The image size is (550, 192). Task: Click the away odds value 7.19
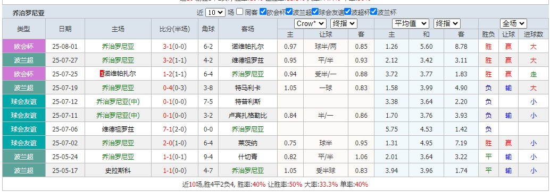(461, 143)
